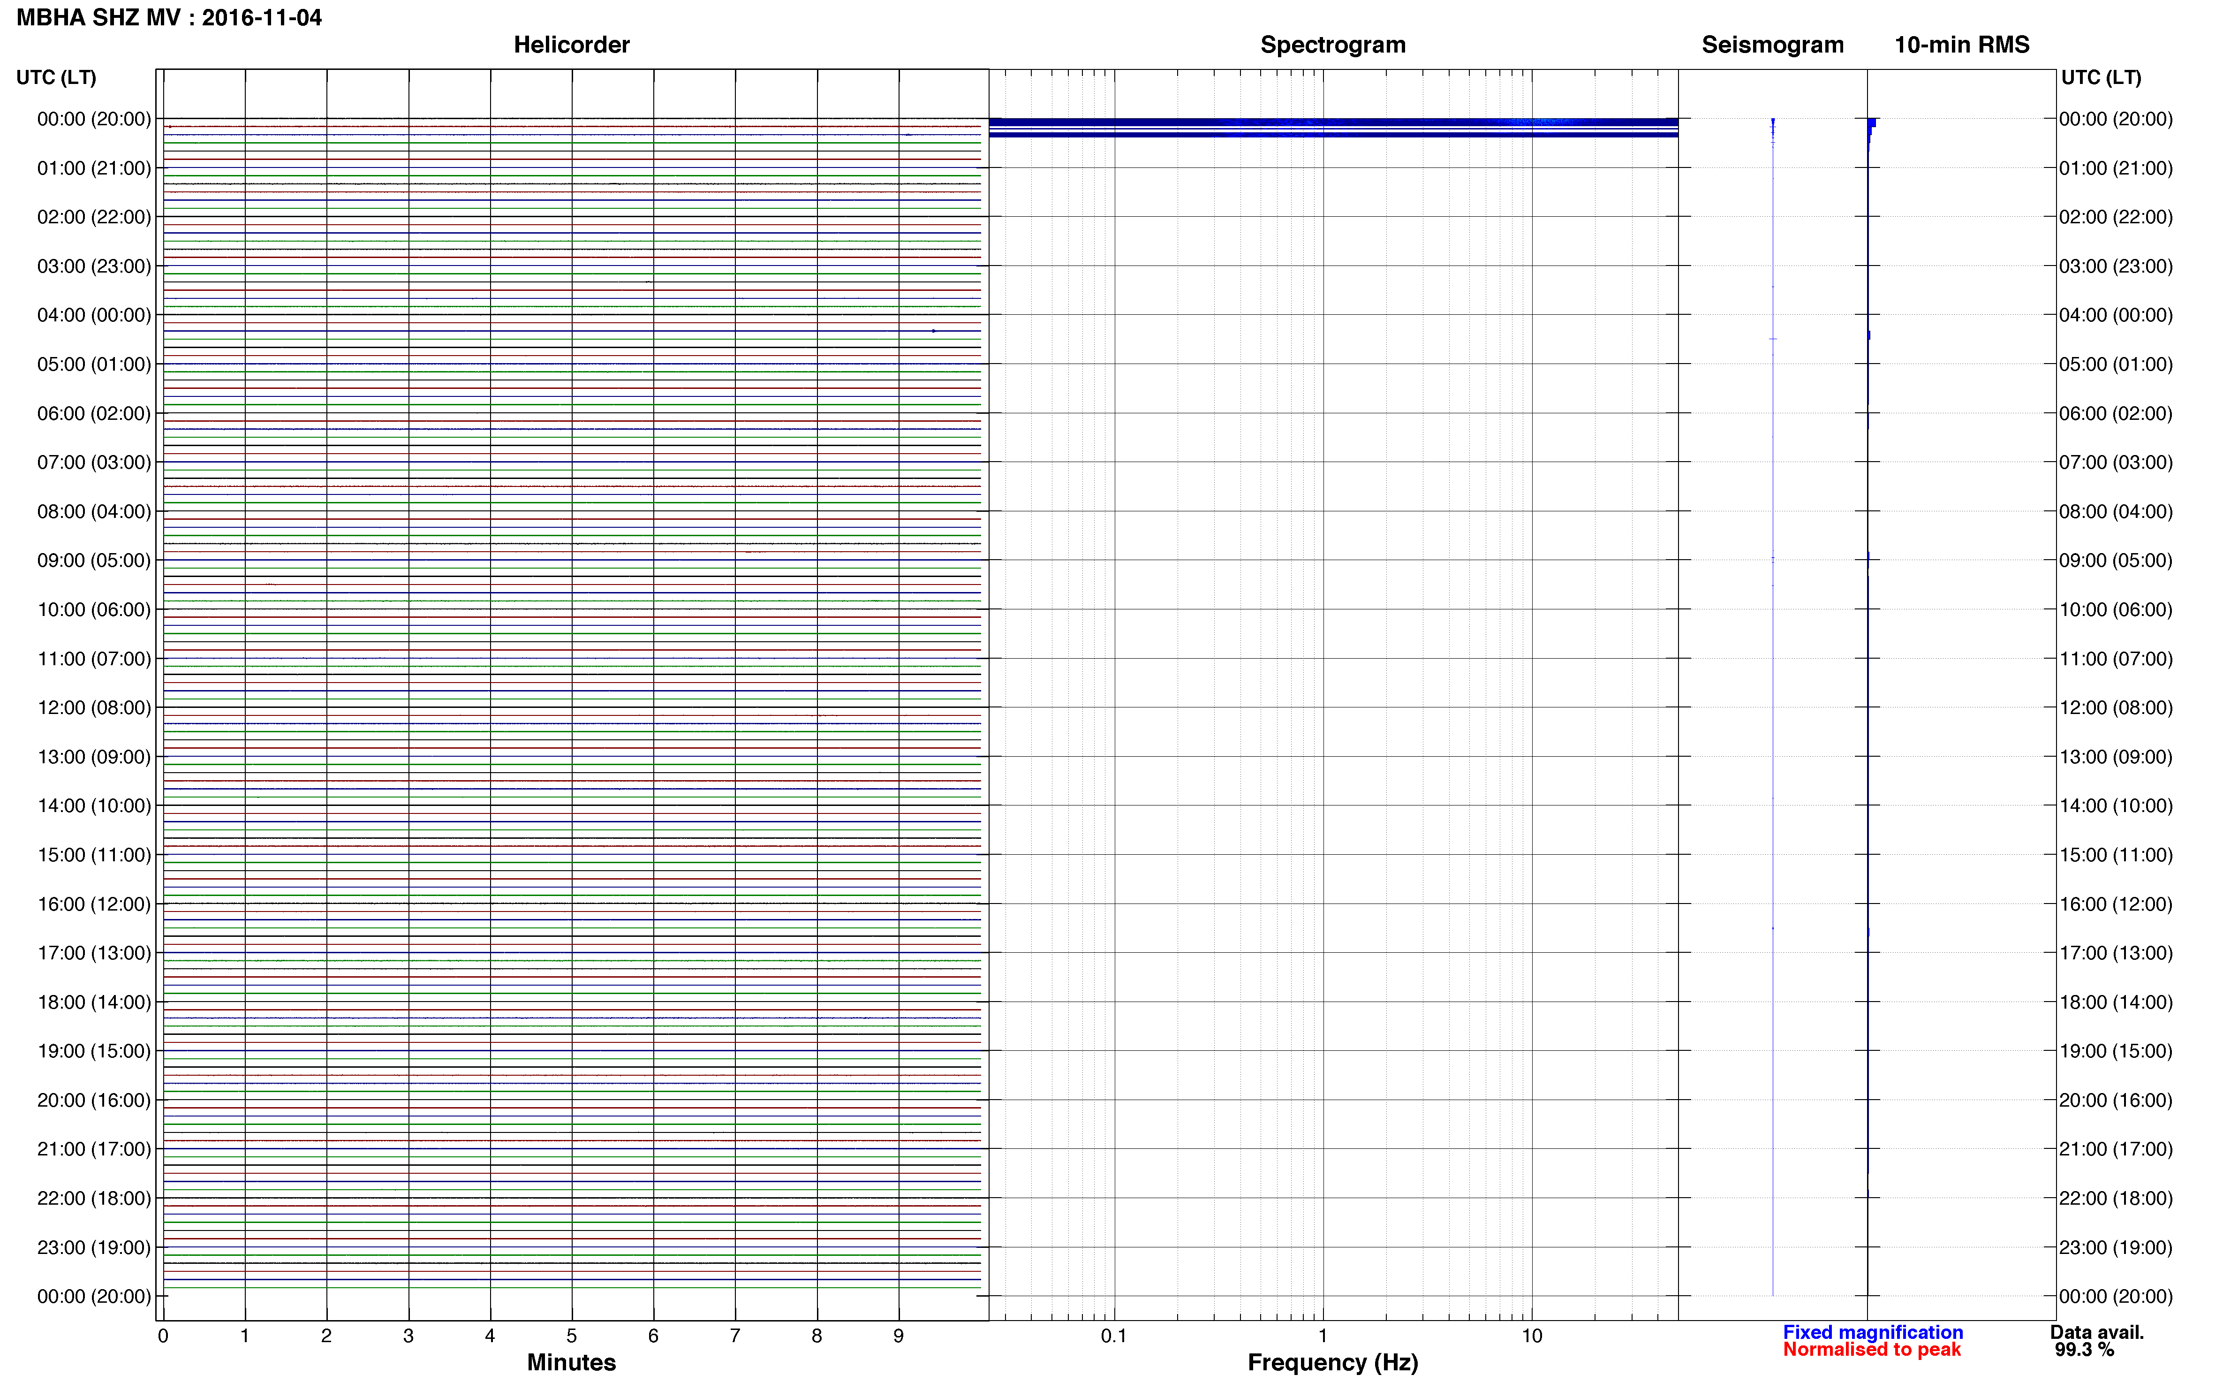2223x1390 pixels.
Task: Click '06:00 (02:00)' label next to Helicorder
Action: pyautogui.click(x=94, y=414)
